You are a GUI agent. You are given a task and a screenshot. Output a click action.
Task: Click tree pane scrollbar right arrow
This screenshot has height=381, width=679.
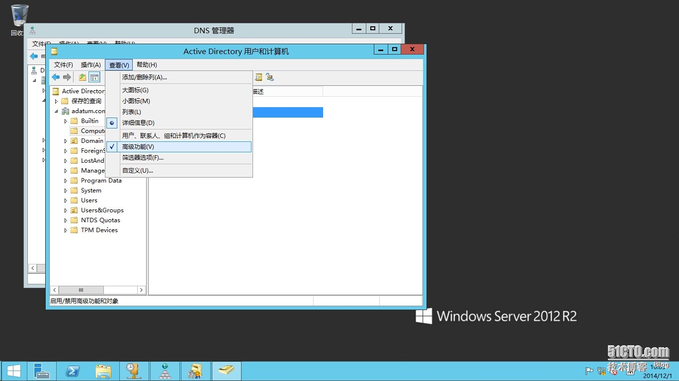click(x=141, y=290)
